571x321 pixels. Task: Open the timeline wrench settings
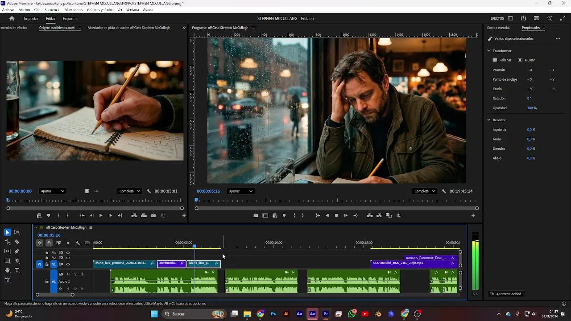point(78,243)
